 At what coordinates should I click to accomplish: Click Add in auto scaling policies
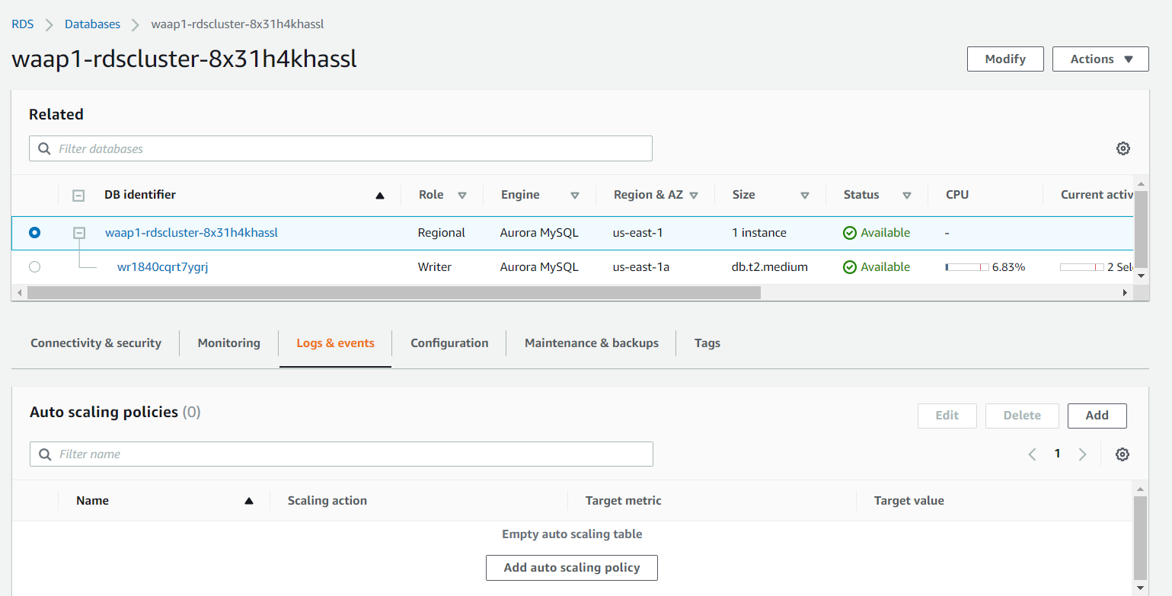click(x=1097, y=416)
